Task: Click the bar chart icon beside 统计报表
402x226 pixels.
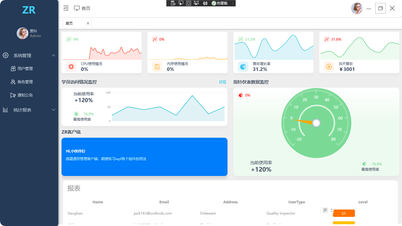Action: click(x=6, y=110)
